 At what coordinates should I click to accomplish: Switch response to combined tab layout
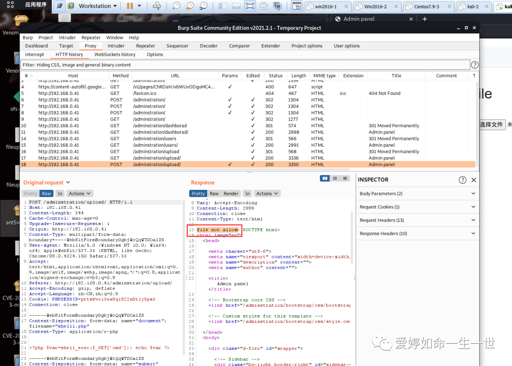(345, 178)
